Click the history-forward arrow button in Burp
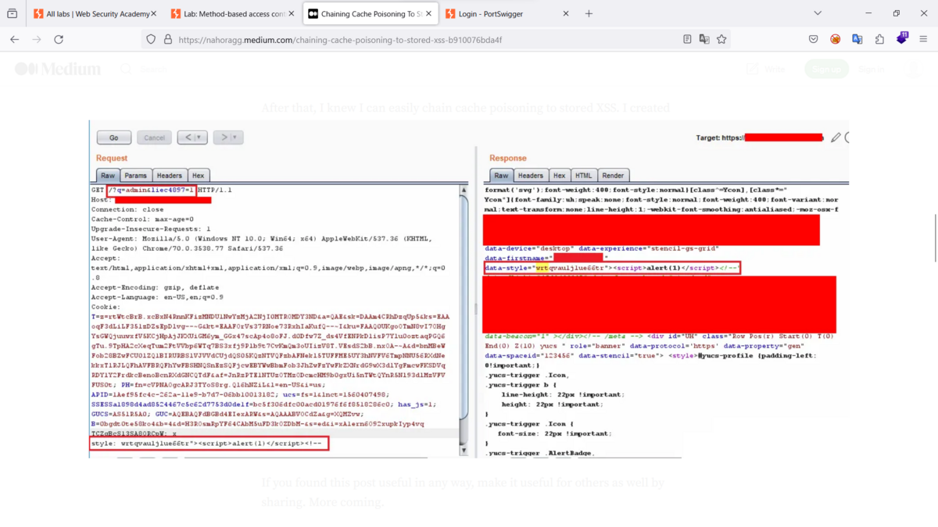 (227, 137)
